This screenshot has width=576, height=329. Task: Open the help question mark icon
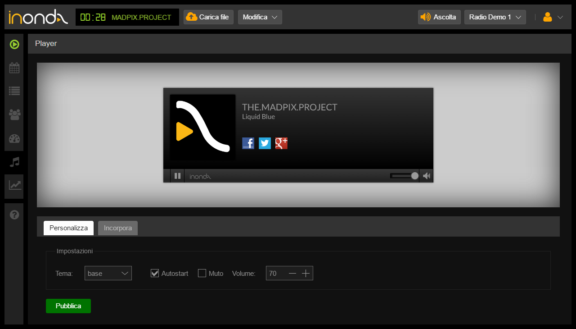tap(14, 215)
